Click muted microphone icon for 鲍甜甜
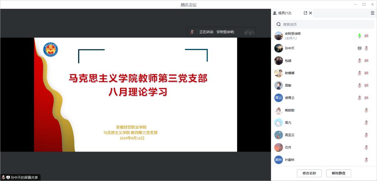 366,110
